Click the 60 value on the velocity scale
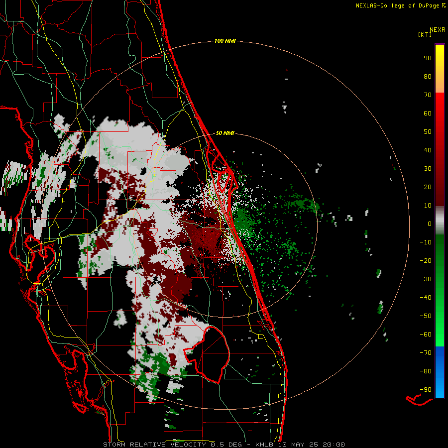Viewport: 448px width, 448px height. coord(428,113)
